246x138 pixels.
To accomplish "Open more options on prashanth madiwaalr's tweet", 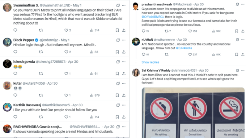I will [x=243, y=4].
